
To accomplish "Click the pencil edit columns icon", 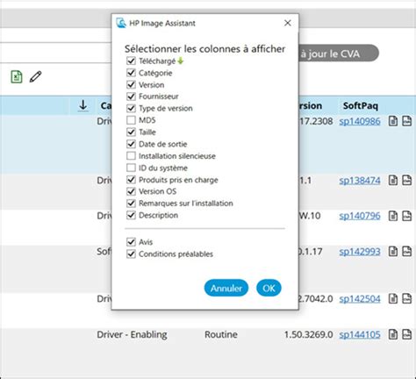I will 36,76.
